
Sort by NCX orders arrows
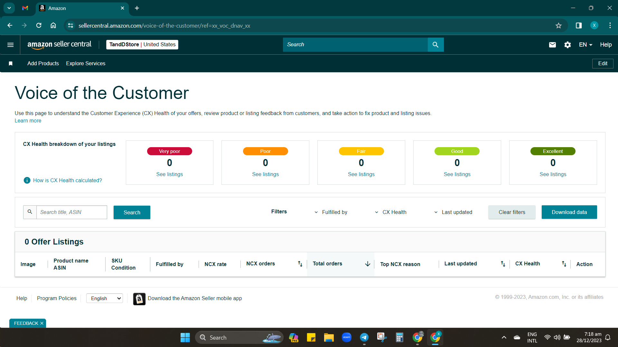300,264
